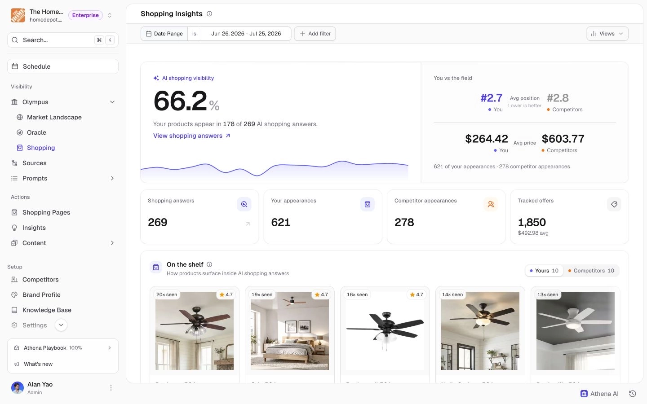The height and width of the screenshot is (404, 647).
Task: Click the Tracked offers tag icon
Action: [614, 204]
